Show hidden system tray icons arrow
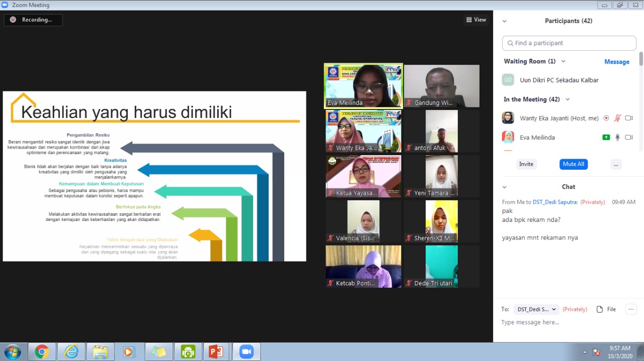The width and height of the screenshot is (644, 361). tap(585, 352)
